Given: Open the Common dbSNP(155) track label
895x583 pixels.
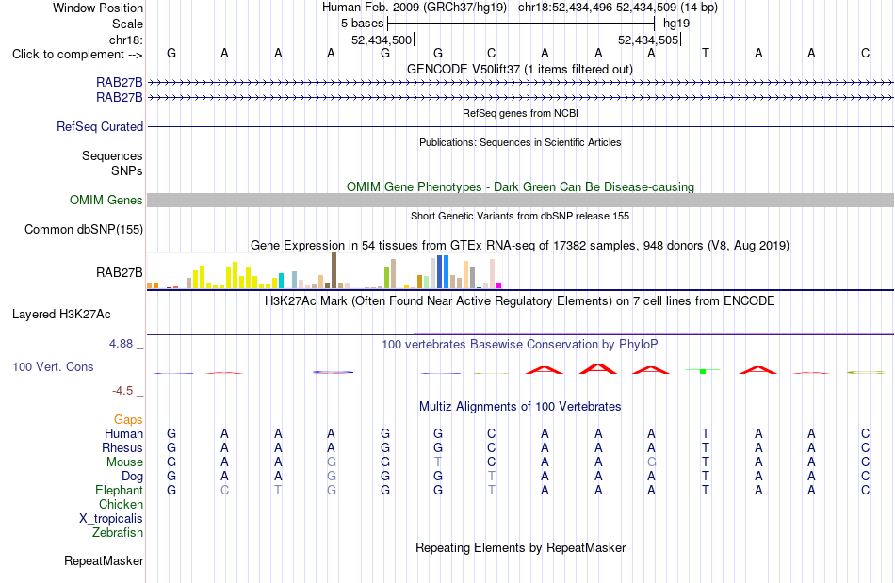Looking at the screenshot, I should click(84, 229).
